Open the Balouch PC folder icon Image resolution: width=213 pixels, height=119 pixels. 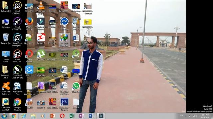[6, 7]
